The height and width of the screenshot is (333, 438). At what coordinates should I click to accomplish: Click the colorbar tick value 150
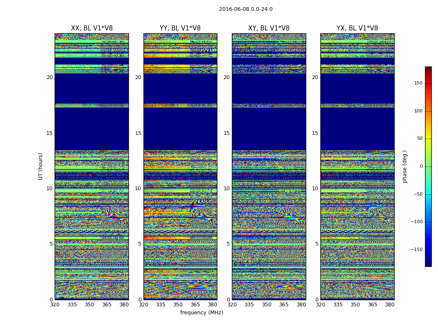click(418, 83)
